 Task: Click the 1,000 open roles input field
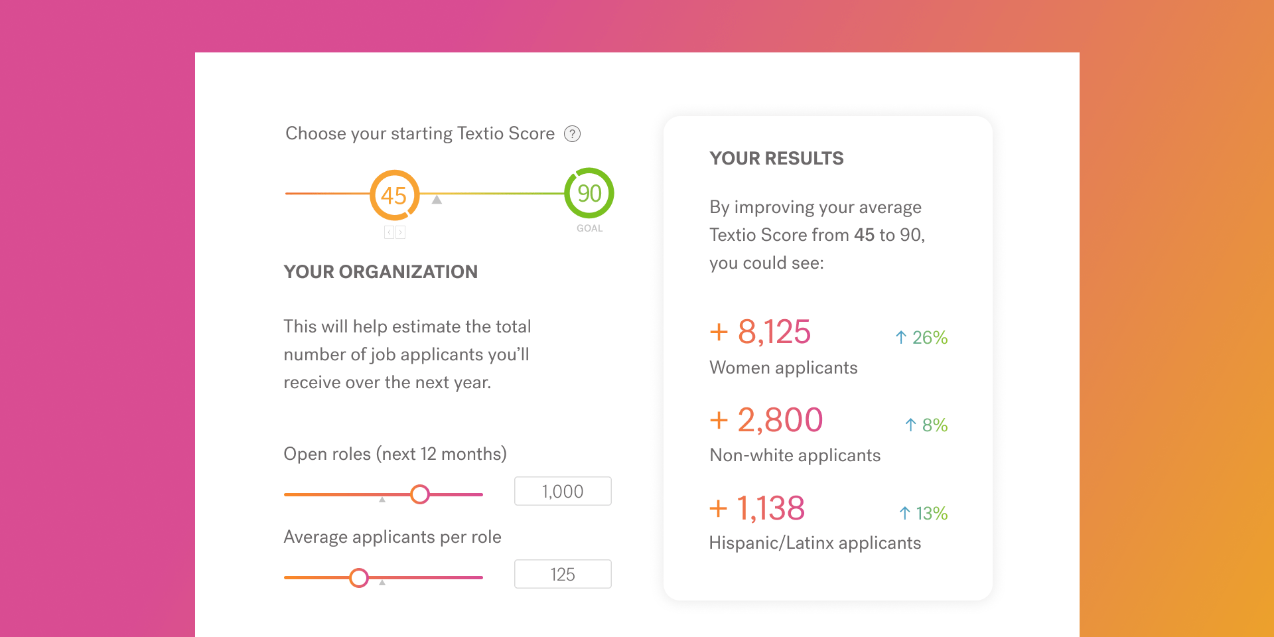click(562, 491)
